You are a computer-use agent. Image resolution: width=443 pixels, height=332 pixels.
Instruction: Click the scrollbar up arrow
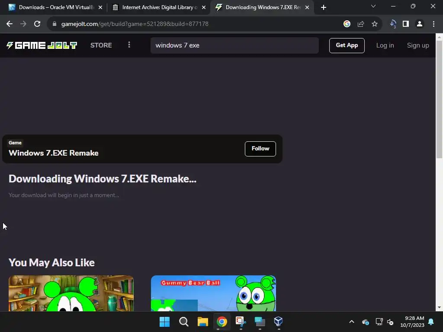pyautogui.click(x=439, y=37)
